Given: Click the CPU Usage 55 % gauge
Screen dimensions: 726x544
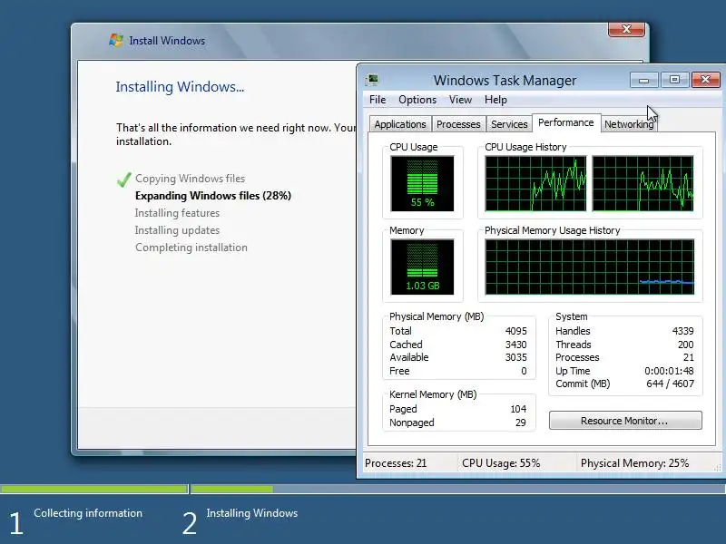Looking at the screenshot, I should click(422, 184).
